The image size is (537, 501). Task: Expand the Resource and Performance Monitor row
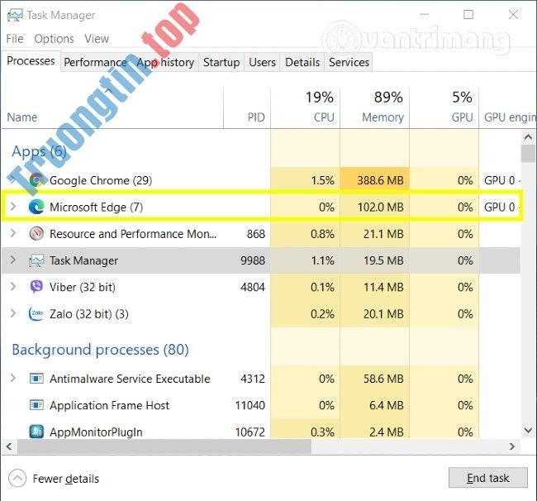point(13,233)
